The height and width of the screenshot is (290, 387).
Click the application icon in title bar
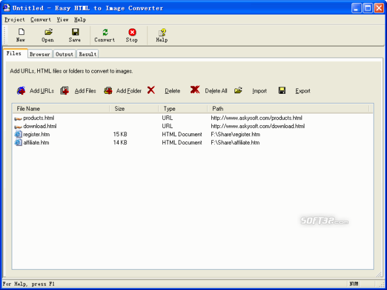point(6,8)
